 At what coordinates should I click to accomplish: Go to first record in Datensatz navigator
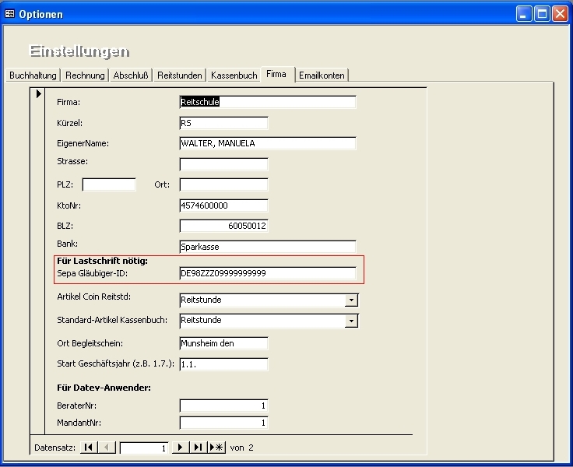(89, 448)
